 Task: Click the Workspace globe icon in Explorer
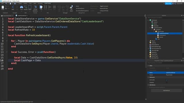pyautogui.click(x=150, y=20)
